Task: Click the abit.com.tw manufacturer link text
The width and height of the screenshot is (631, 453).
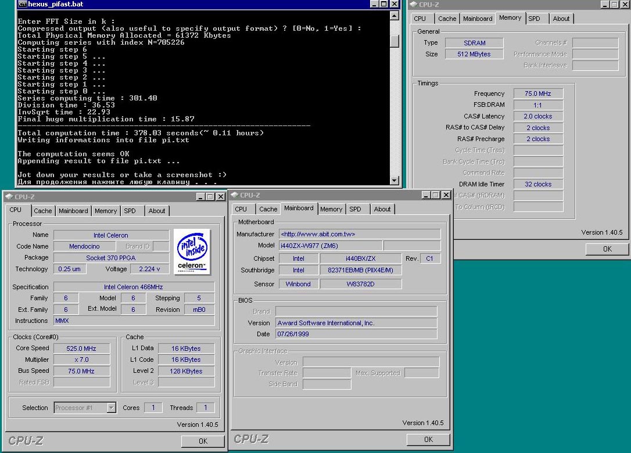Action: [318, 233]
